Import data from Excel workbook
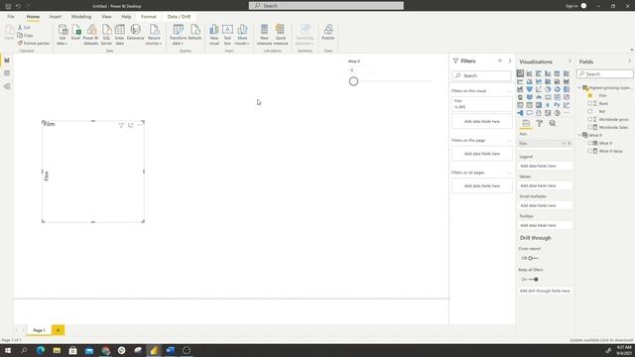The height and width of the screenshot is (357, 635). 75,33
